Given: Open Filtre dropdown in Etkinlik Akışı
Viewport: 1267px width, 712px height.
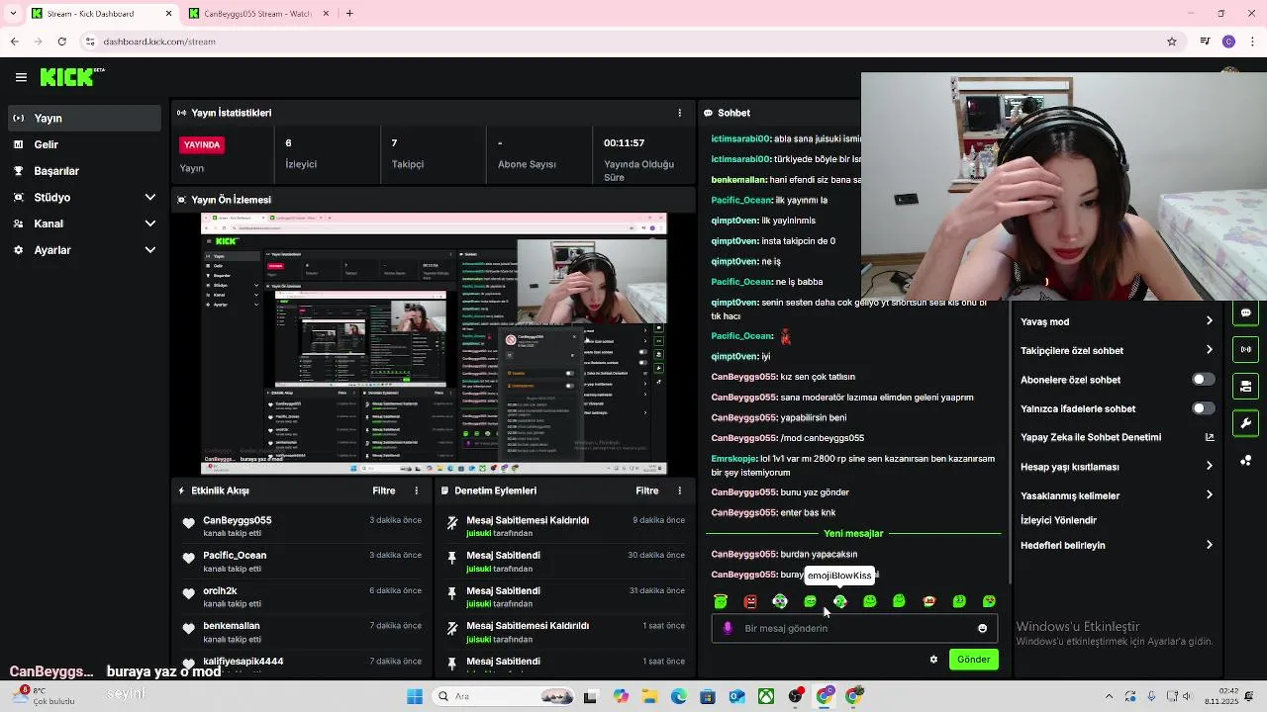Looking at the screenshot, I should pyautogui.click(x=384, y=490).
